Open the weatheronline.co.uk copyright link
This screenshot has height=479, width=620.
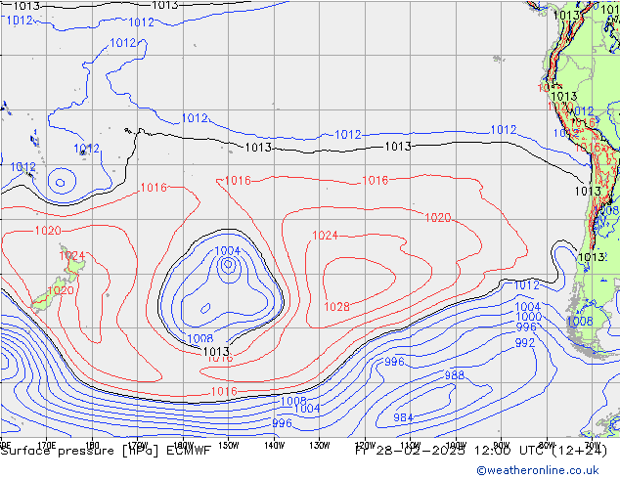point(538,470)
